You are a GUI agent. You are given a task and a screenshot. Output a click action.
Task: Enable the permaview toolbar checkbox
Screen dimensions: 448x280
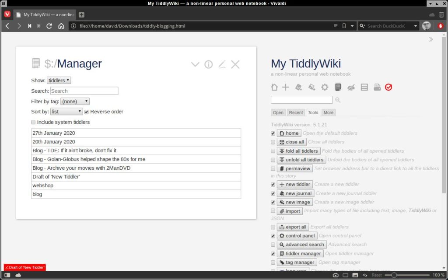click(273, 168)
